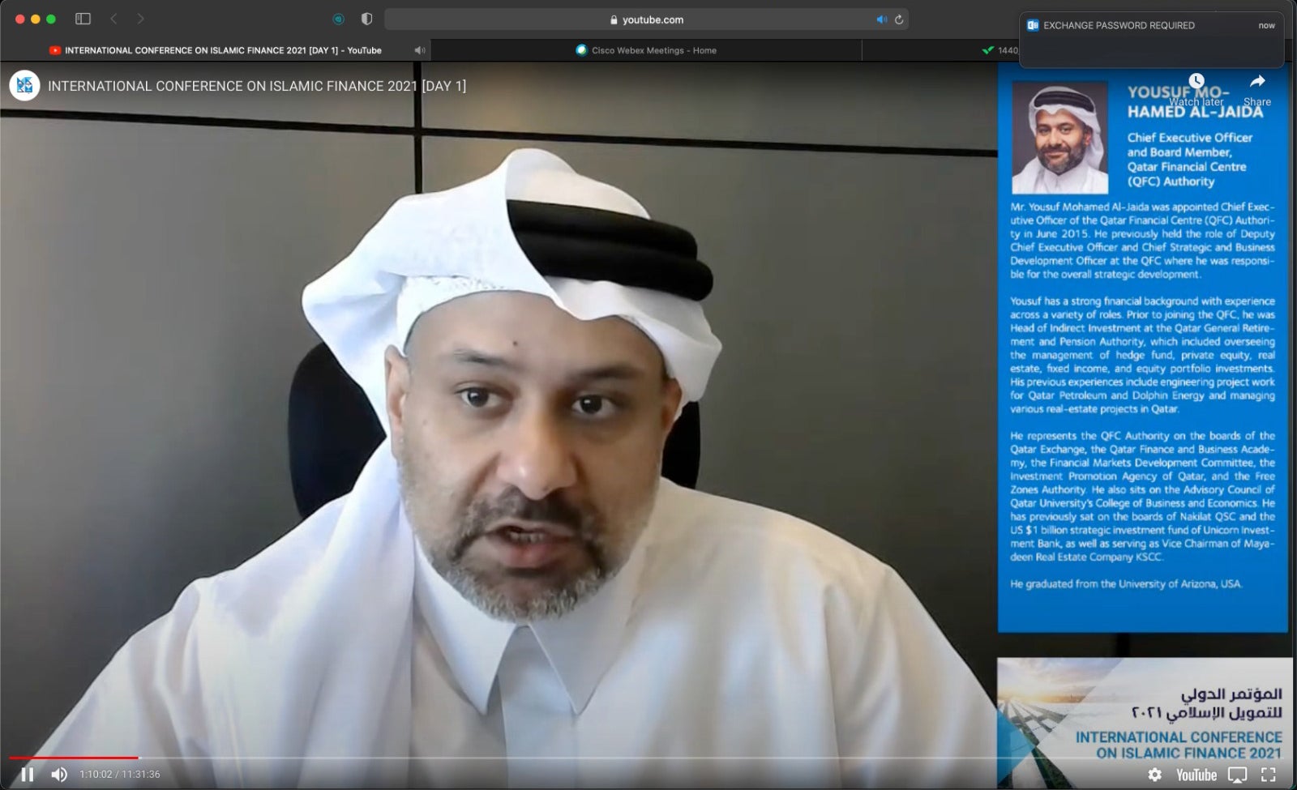Open the Safari sidebar icon

click(x=83, y=18)
